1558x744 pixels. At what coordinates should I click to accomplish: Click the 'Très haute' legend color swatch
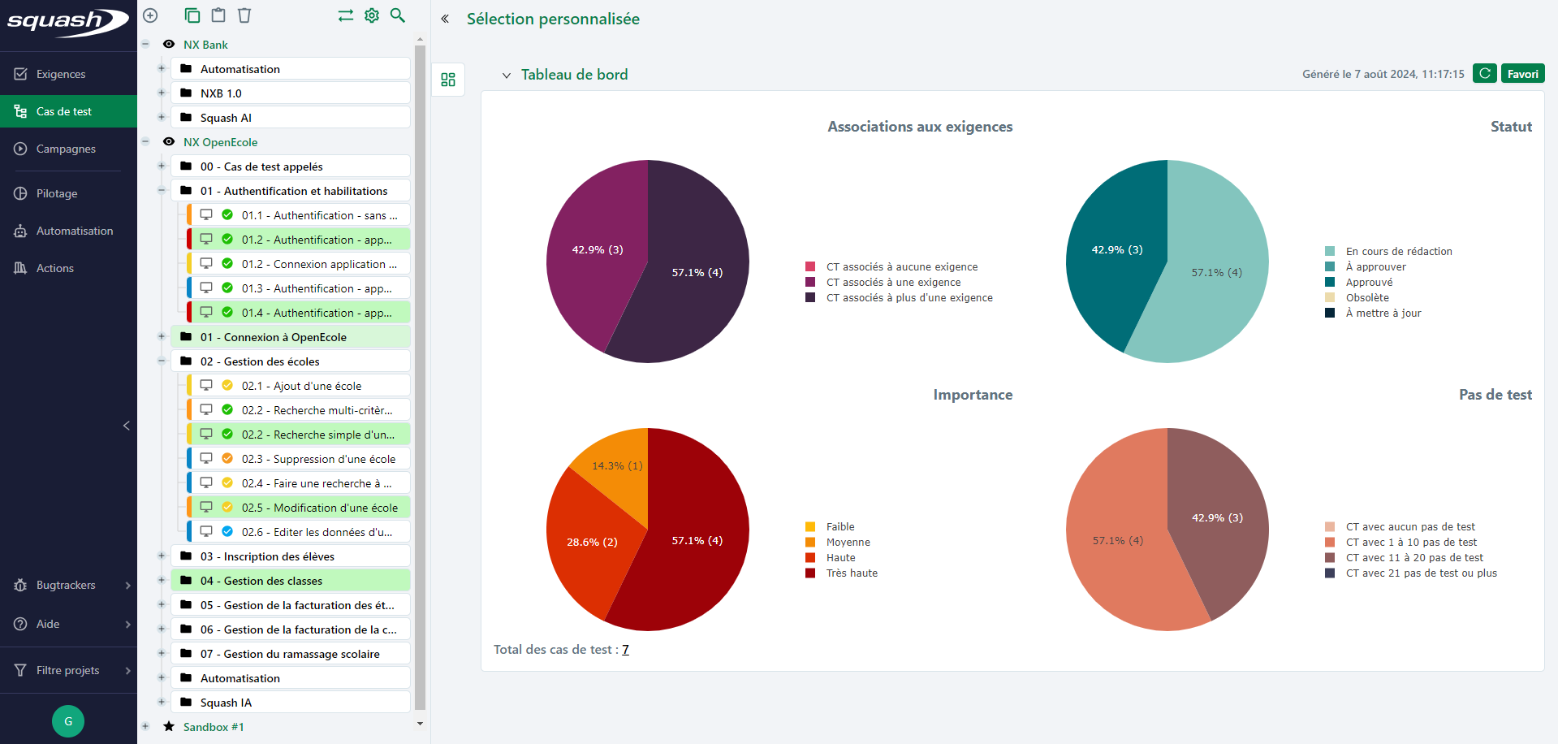(810, 573)
